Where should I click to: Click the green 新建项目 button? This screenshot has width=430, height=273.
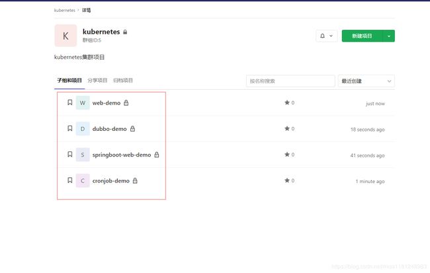[362, 36]
